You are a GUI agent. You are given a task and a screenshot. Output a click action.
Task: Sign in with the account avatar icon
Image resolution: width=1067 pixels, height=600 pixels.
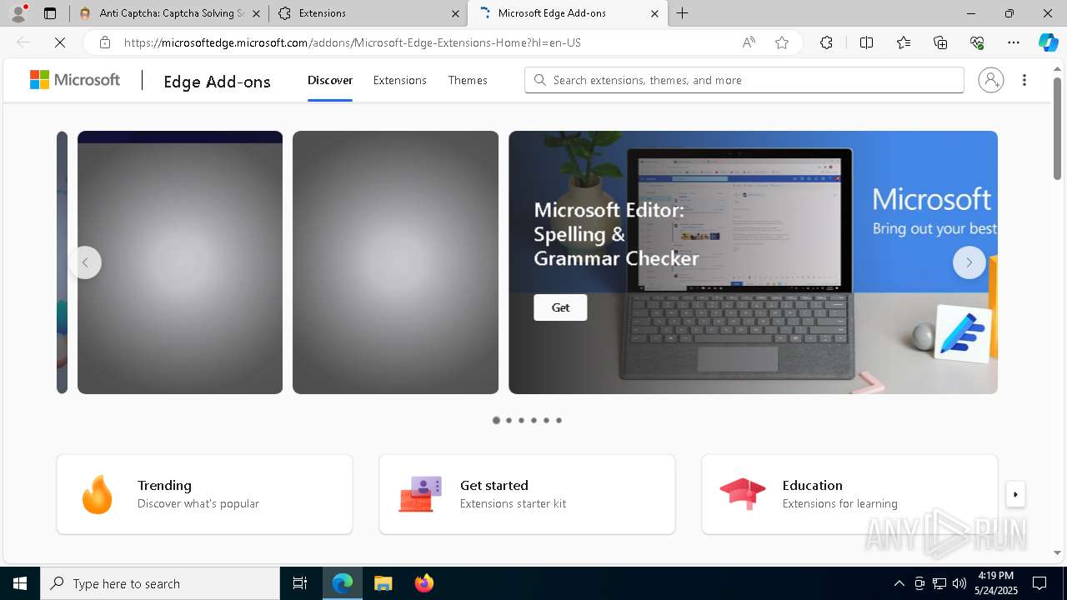(991, 80)
